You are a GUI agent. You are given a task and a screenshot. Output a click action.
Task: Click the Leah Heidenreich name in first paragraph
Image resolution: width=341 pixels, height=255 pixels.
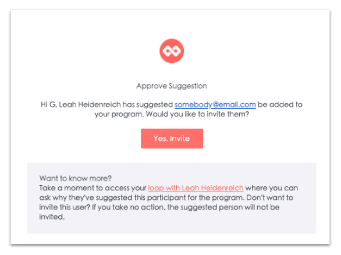point(90,105)
